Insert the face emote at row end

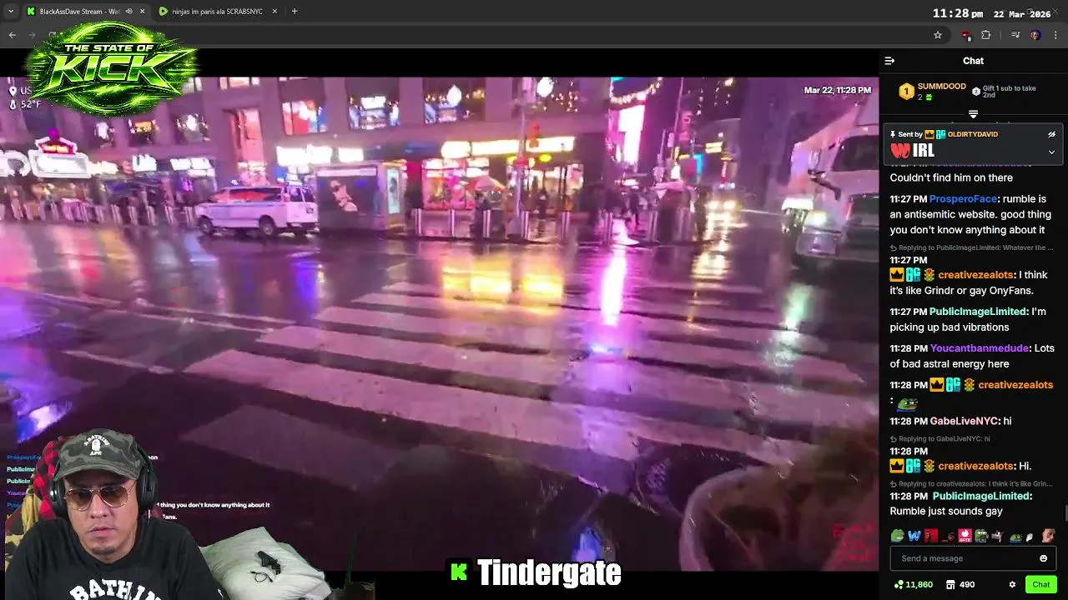[1048, 536]
